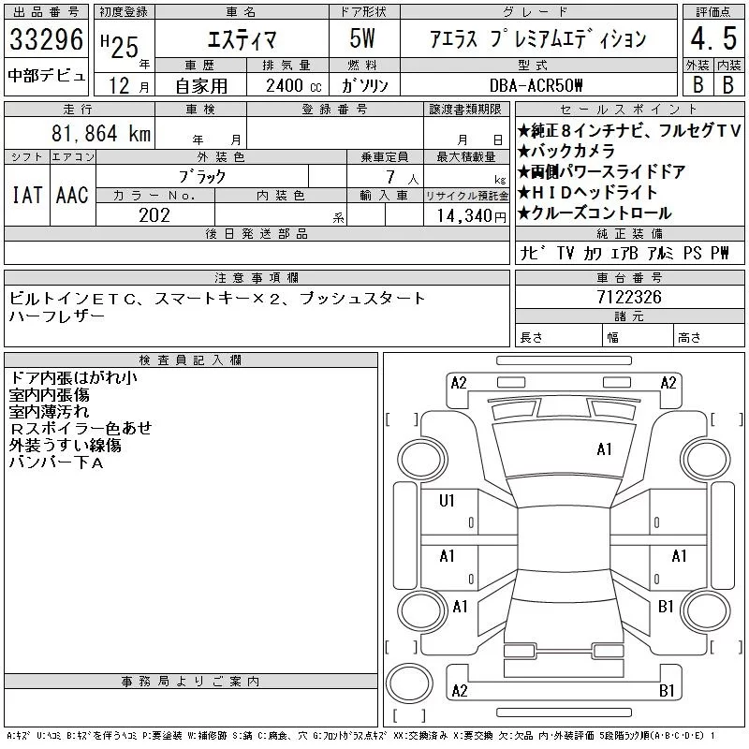Select the A2 mark at the diagram's top-right corner
Viewport: 749px width, 749px height.
668,382
